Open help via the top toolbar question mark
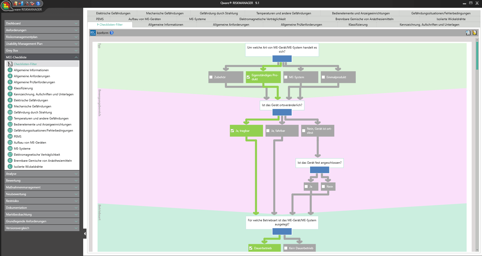This screenshot has width=482, height=256. click(x=38, y=3)
